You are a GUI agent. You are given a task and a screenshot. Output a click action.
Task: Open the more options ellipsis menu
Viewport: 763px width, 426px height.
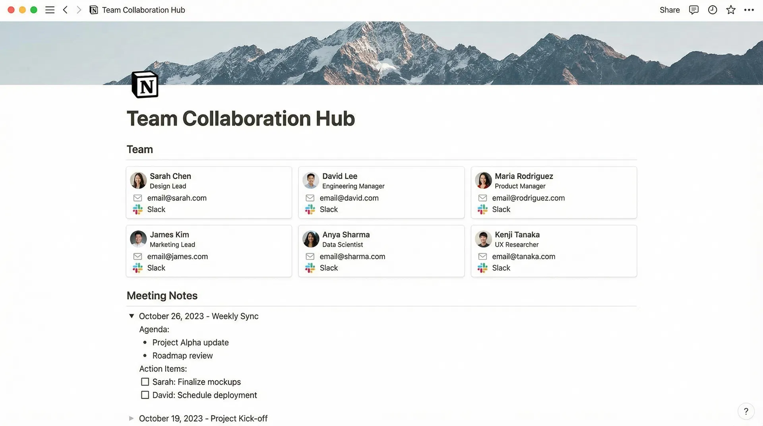(749, 10)
